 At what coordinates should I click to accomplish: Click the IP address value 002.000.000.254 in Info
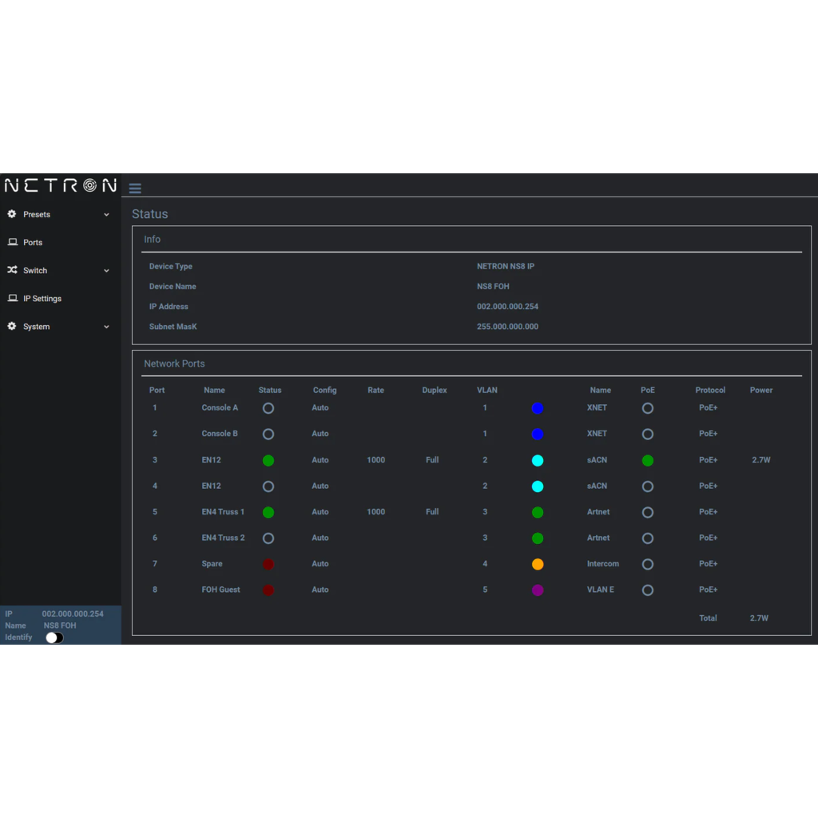pyautogui.click(x=507, y=307)
